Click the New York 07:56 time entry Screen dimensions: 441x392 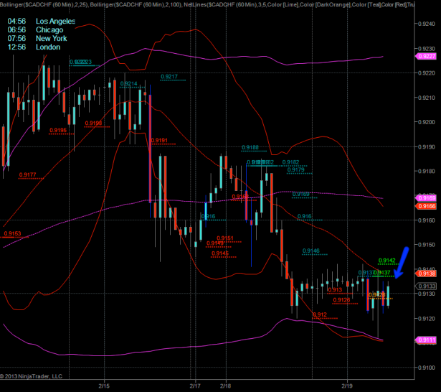tap(39, 39)
